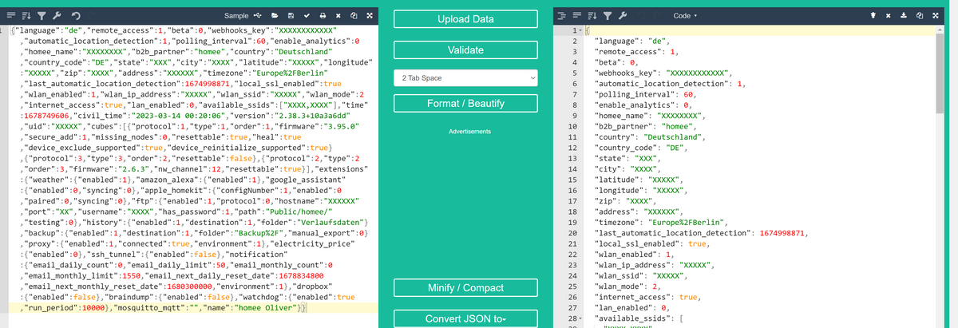958x328 pixels.
Task: Save input with the floppy disk icon
Action: click(x=291, y=16)
